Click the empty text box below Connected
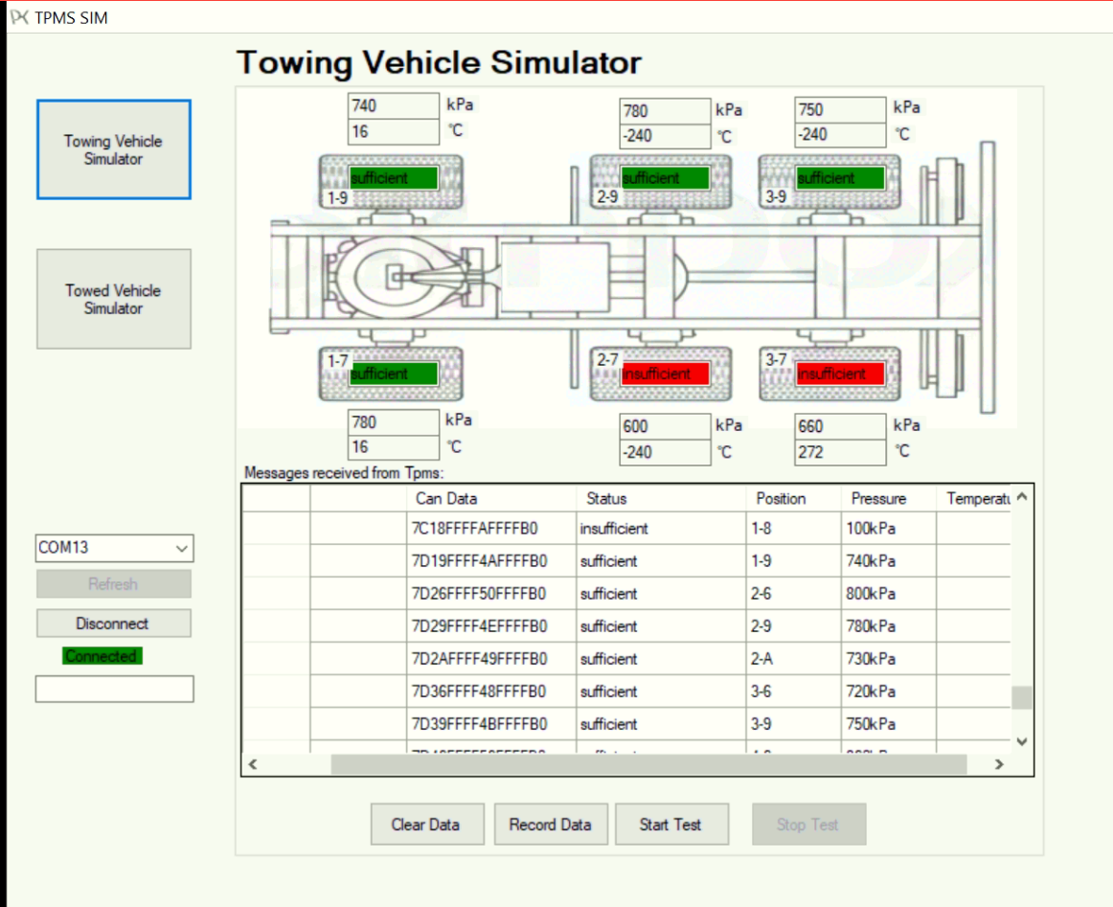1113x907 pixels. click(115, 689)
